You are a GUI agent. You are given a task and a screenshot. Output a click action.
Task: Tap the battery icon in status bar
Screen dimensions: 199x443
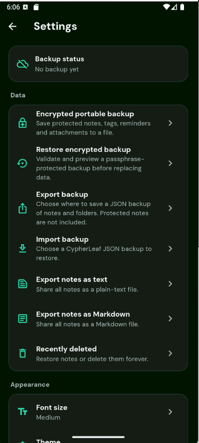[182, 7]
